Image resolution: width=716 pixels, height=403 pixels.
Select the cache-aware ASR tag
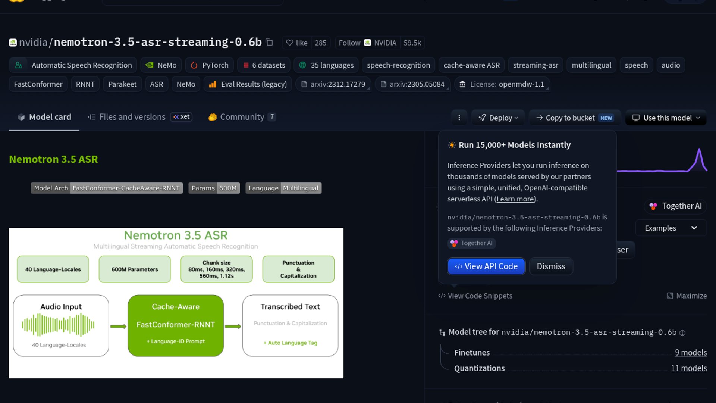tap(471, 65)
